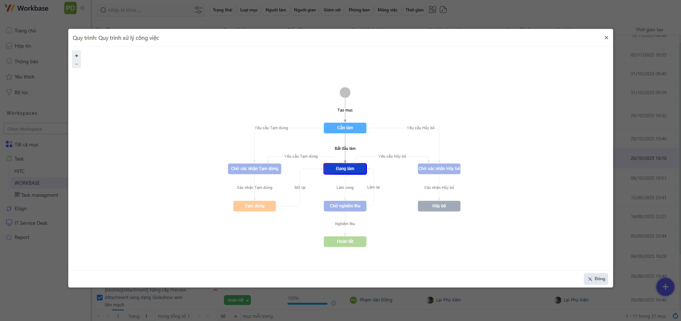The image size is (681, 321).
Task: Refresh the list with reload icon
Action: [675, 316]
